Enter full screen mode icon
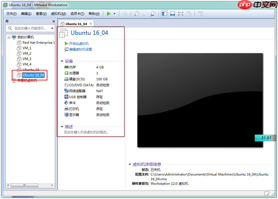Image resolution: width=278 pixels, height=199 pixels. click(180, 13)
